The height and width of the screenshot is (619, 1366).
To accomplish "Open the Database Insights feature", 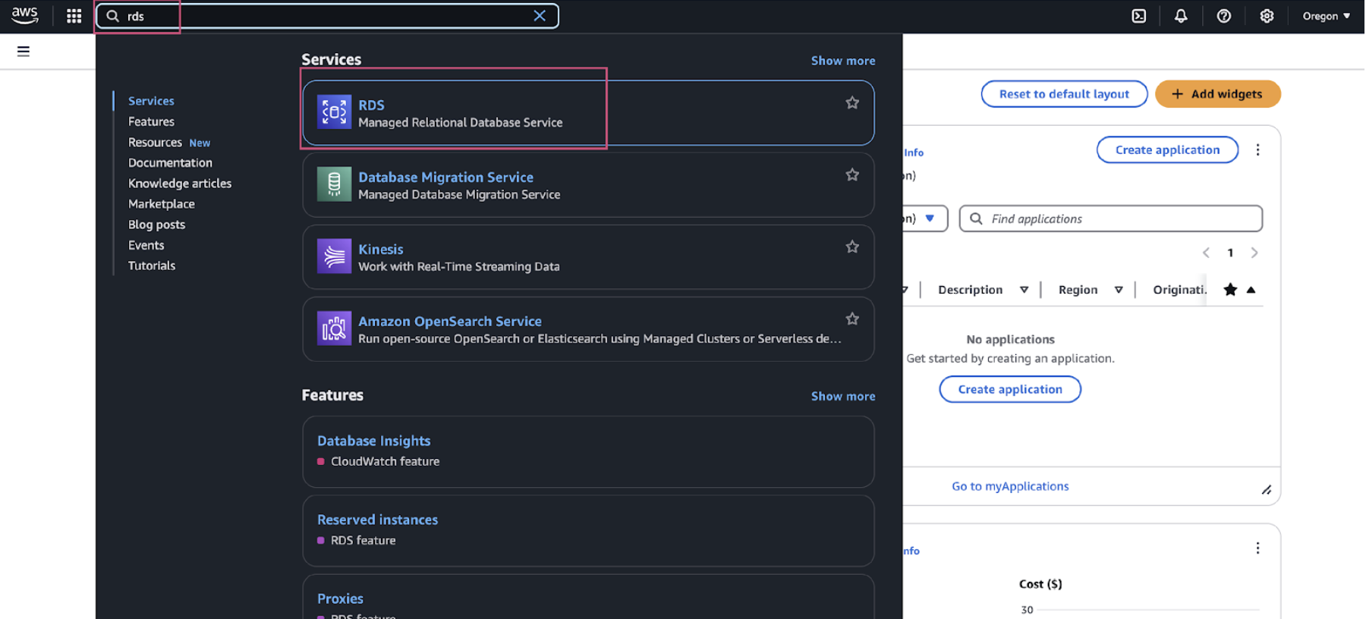I will point(373,441).
